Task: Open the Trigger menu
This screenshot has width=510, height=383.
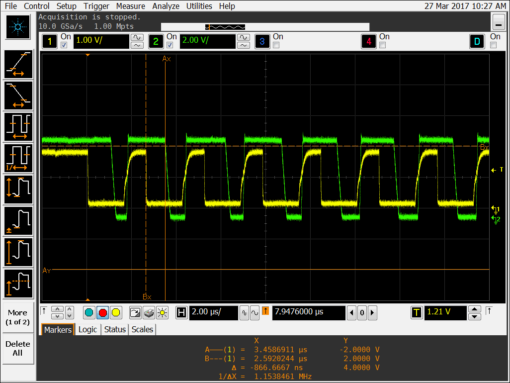Action: [x=96, y=6]
